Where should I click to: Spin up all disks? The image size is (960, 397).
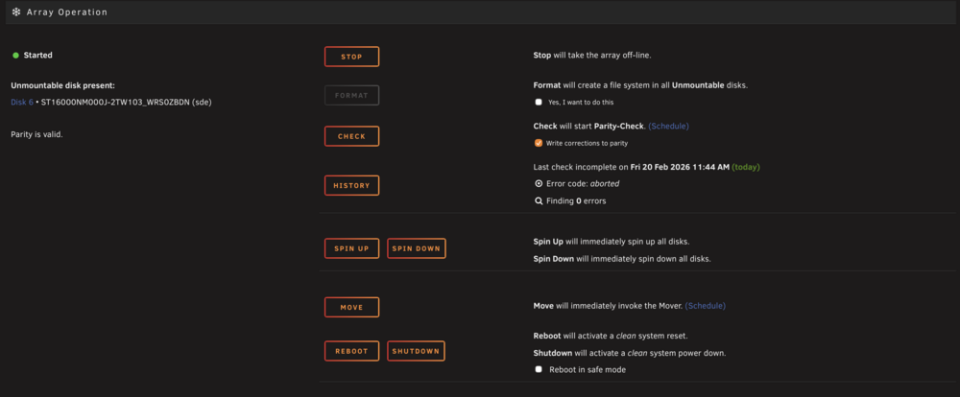pos(351,248)
